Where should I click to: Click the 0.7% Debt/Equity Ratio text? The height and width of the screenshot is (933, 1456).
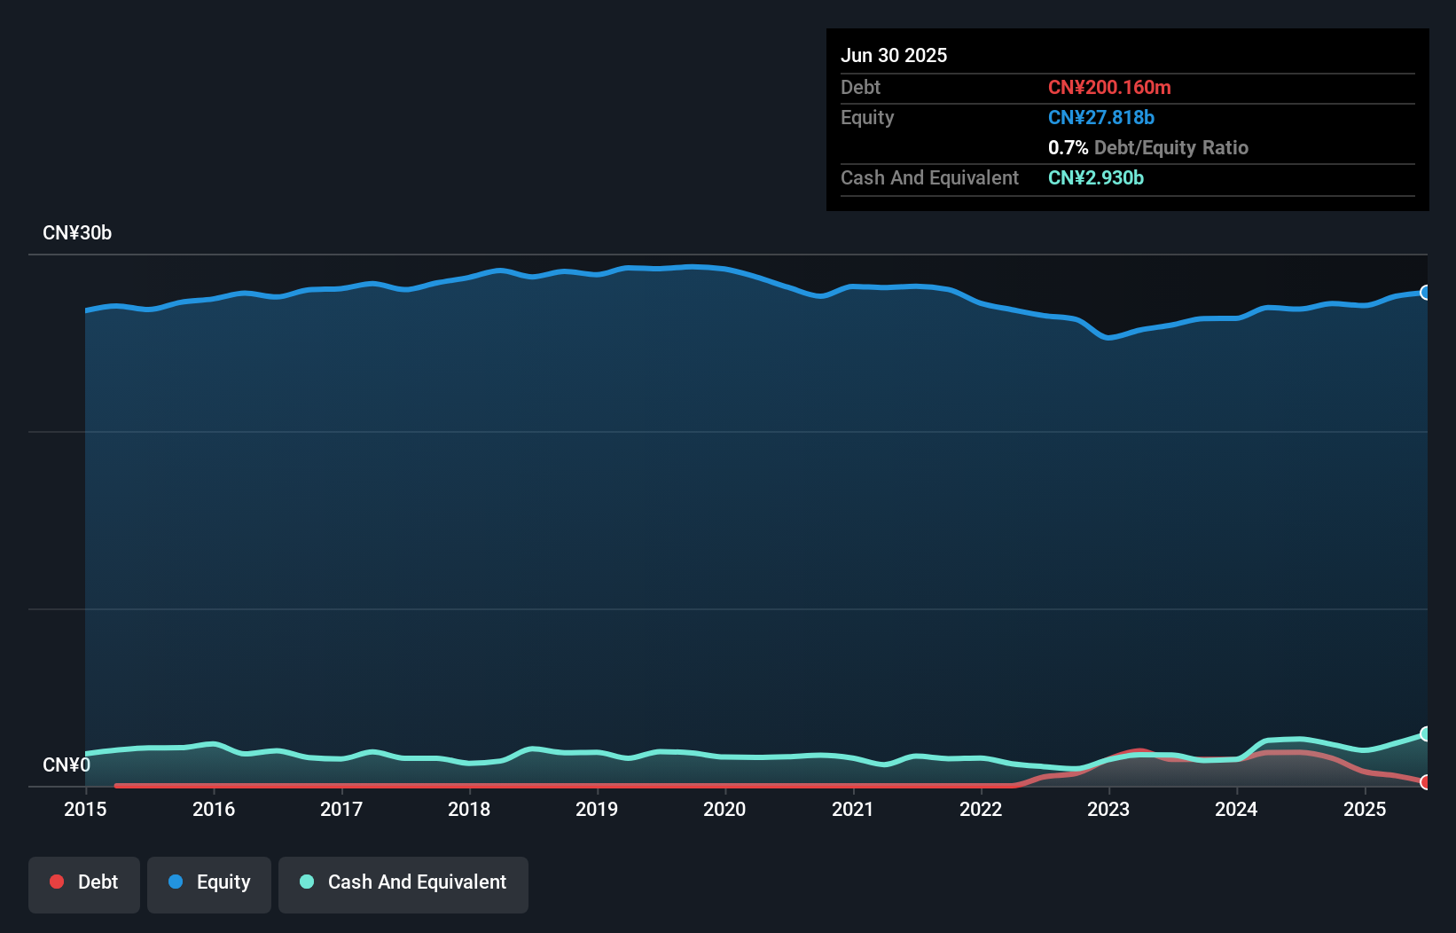click(x=1147, y=147)
